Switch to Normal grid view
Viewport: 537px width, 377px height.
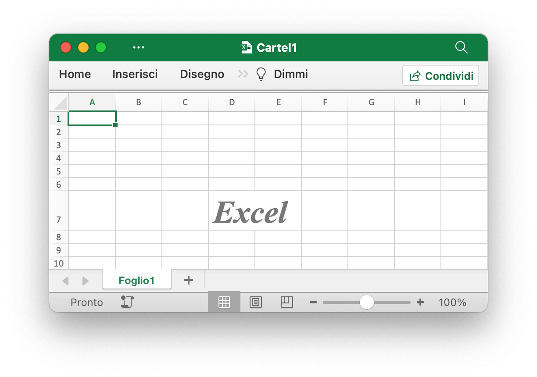click(224, 302)
